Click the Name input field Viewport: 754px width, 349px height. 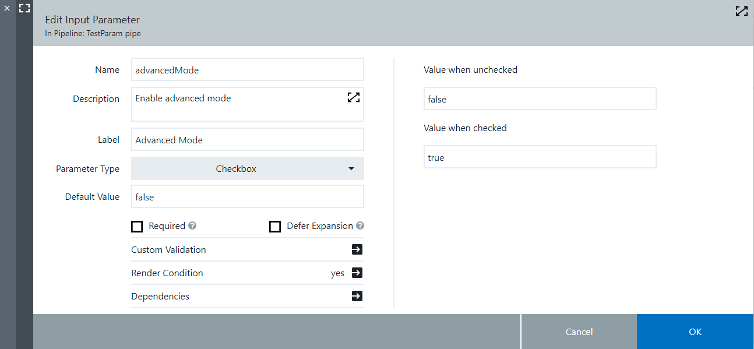click(248, 69)
